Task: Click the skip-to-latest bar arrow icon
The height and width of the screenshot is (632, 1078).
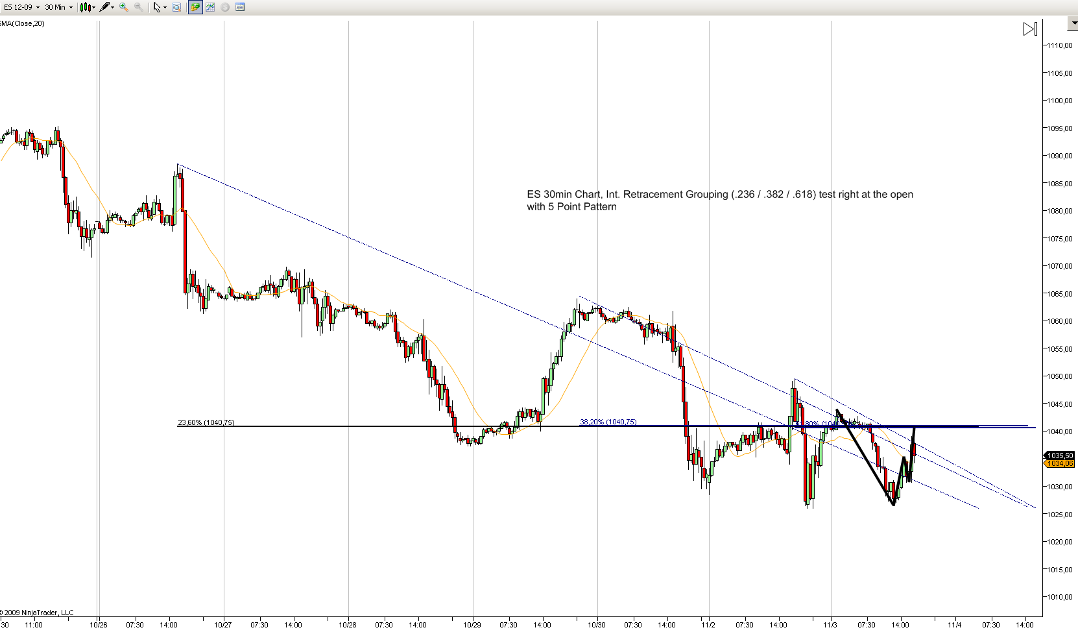Action: (x=1030, y=29)
